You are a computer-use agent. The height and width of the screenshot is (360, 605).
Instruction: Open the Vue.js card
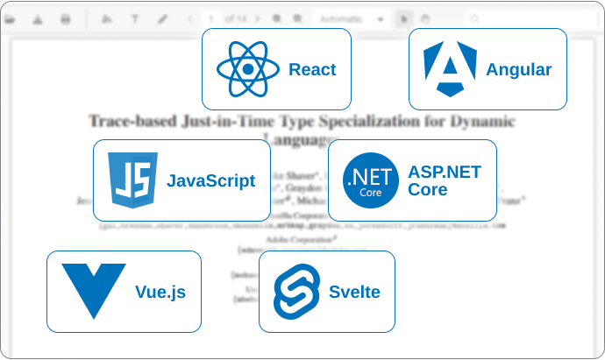click(124, 292)
